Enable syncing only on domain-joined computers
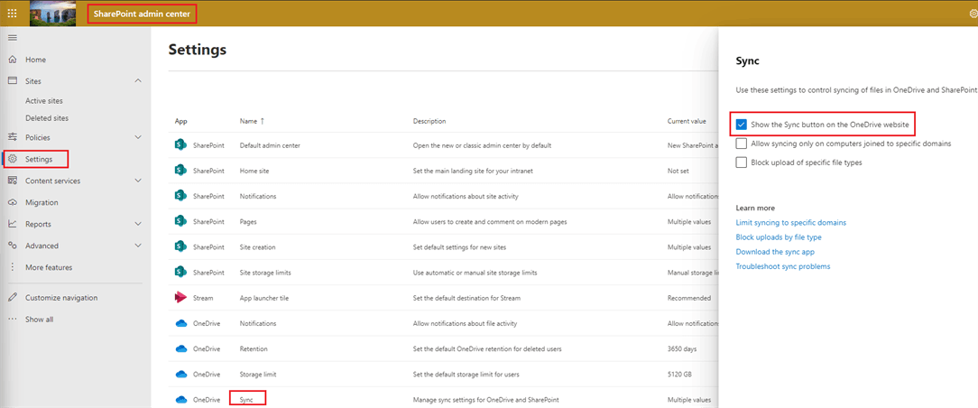 [742, 144]
